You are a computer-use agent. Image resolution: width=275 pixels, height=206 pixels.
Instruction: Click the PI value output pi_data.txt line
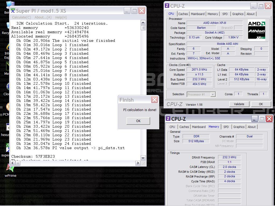[x=71, y=148]
